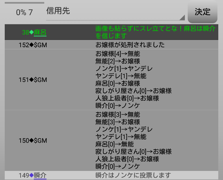Click the green diamond beside post 38
The image size is (223, 180).
(x=31, y=32)
